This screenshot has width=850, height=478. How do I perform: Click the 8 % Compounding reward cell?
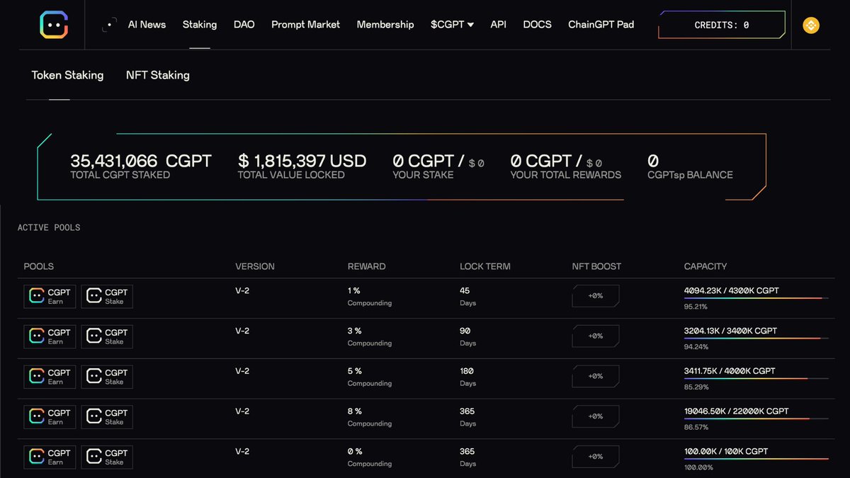tap(370, 417)
